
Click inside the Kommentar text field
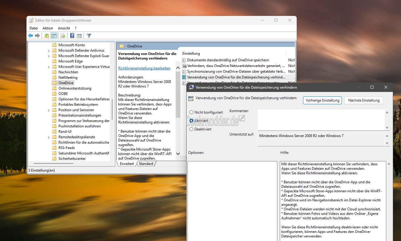tap(321, 120)
